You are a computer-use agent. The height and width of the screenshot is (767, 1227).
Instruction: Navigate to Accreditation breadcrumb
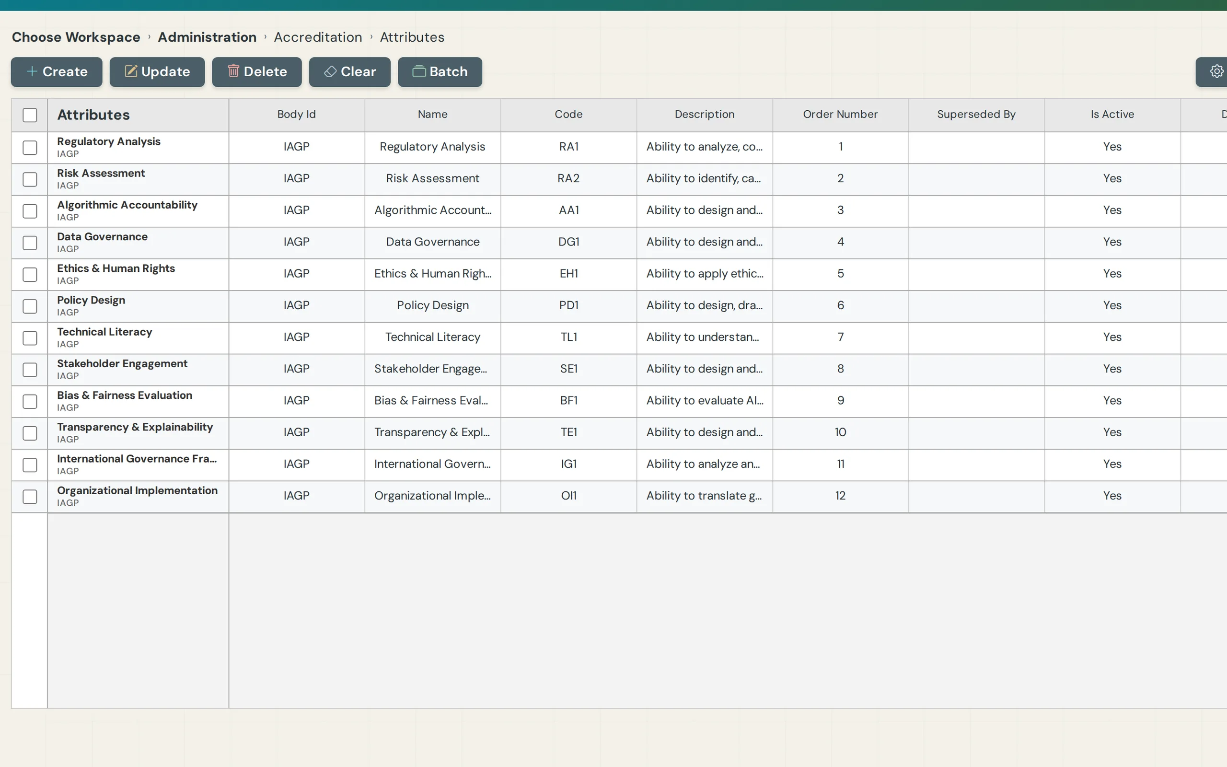click(318, 37)
